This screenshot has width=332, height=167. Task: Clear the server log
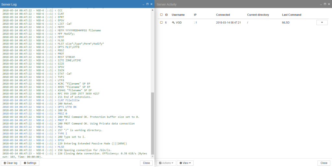pyautogui.click(x=10, y=163)
